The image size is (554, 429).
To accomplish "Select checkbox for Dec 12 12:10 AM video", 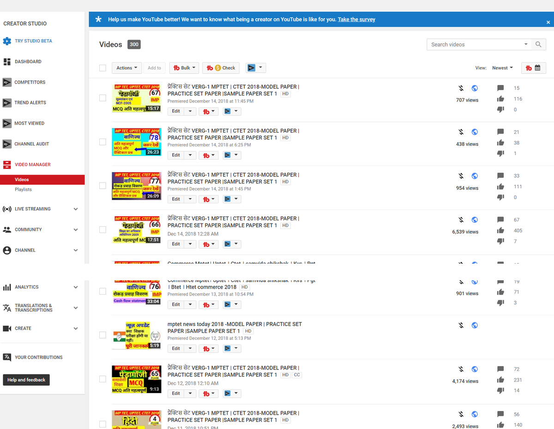I will click(102, 379).
